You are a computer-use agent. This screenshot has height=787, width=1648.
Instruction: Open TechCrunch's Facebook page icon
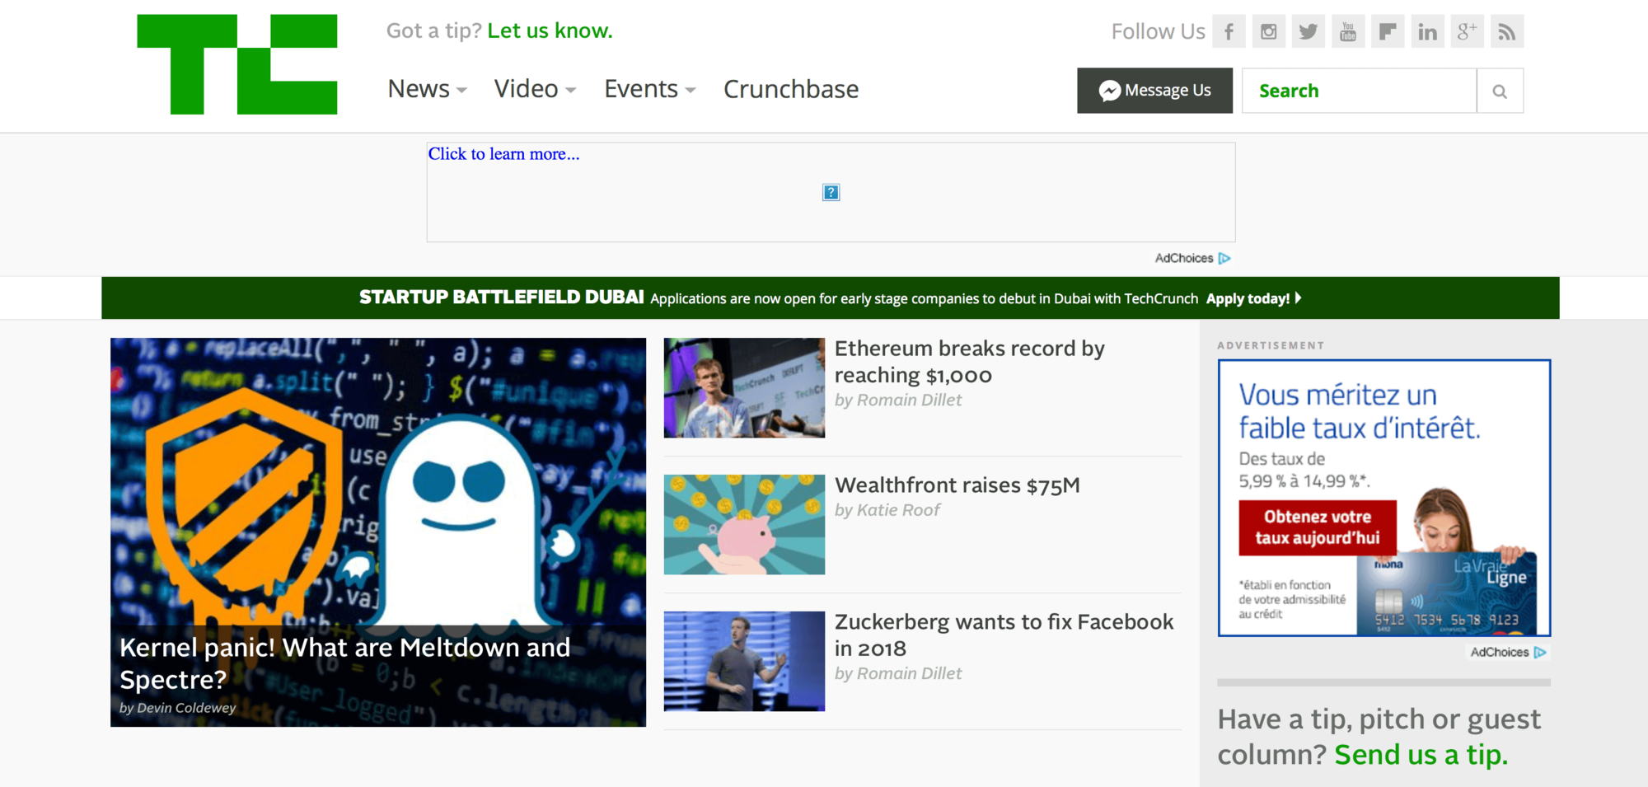1229,30
